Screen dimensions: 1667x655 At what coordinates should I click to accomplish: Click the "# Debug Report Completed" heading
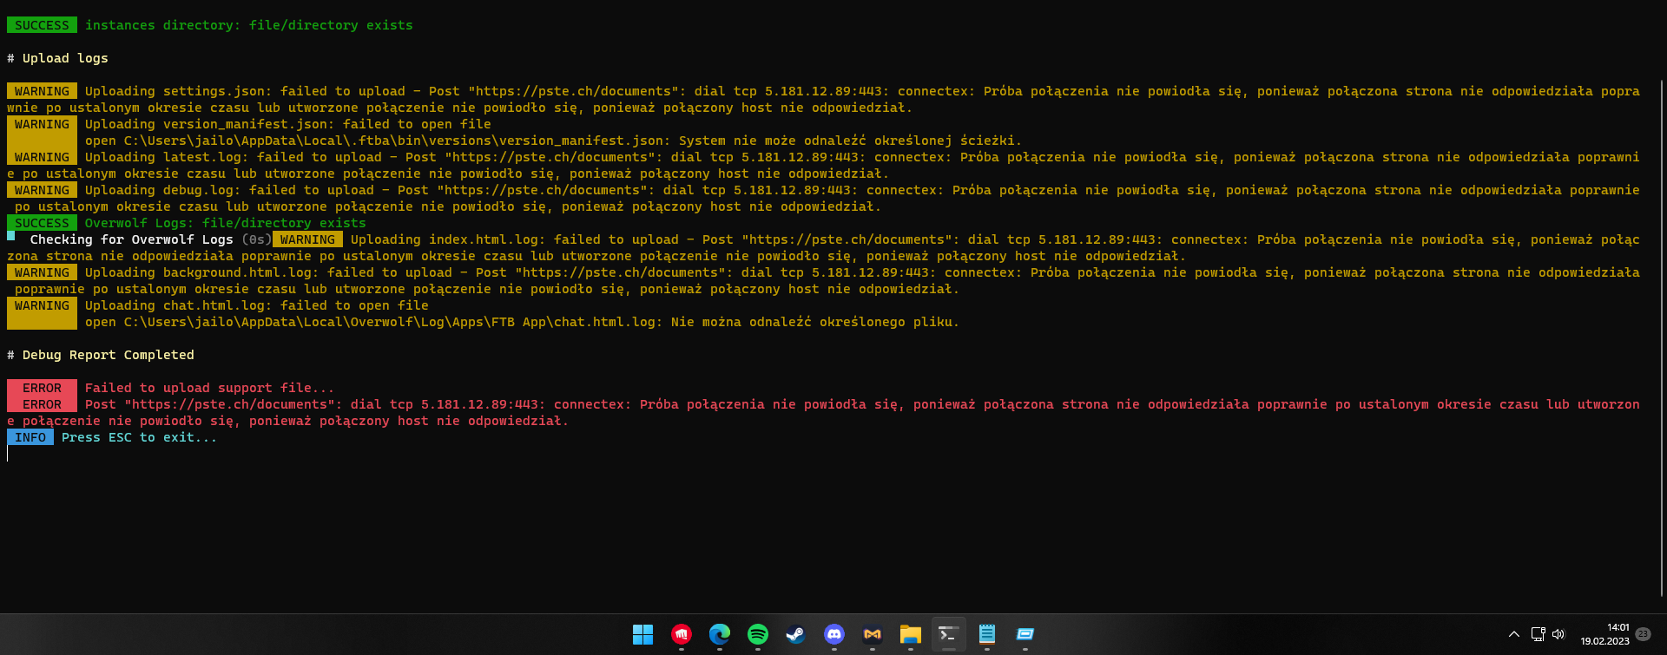tap(101, 355)
